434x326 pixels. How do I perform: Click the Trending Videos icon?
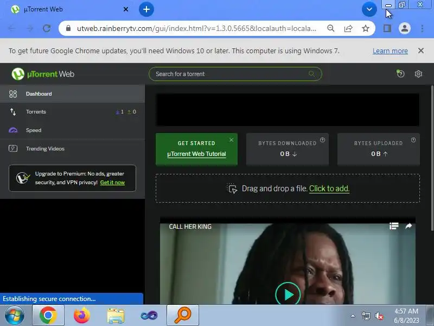coord(13,148)
